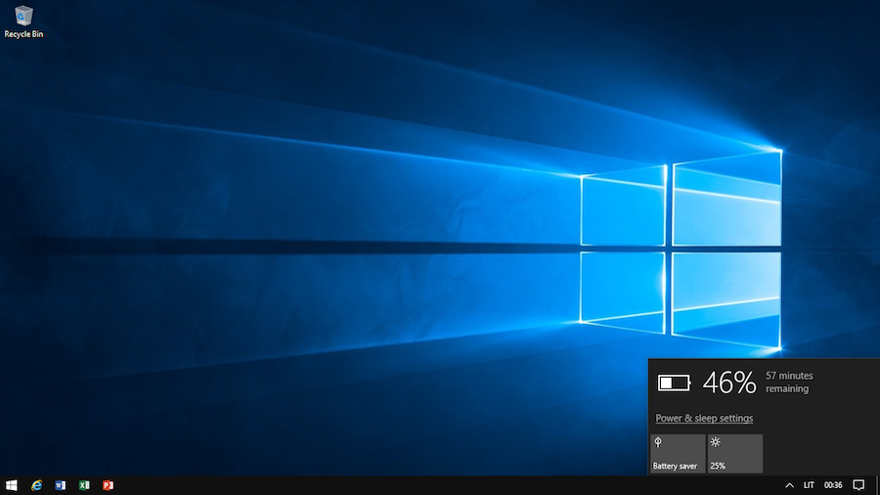Open Power & sleep settings link
The height and width of the screenshot is (495, 880).
coord(704,419)
